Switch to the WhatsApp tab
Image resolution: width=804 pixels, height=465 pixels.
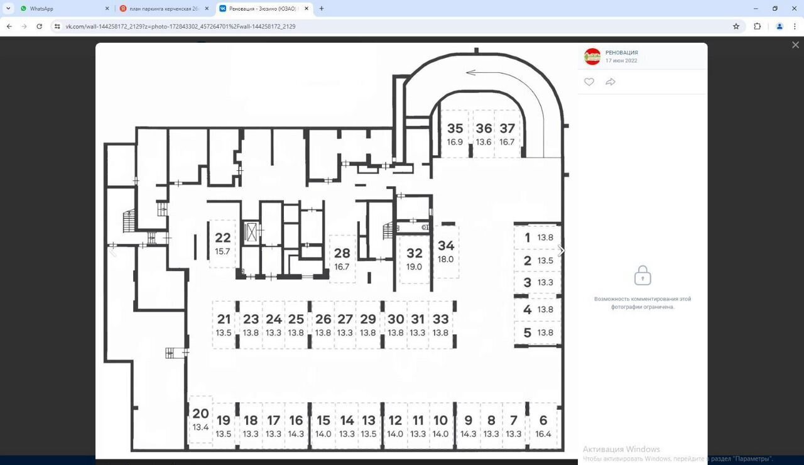(65, 9)
